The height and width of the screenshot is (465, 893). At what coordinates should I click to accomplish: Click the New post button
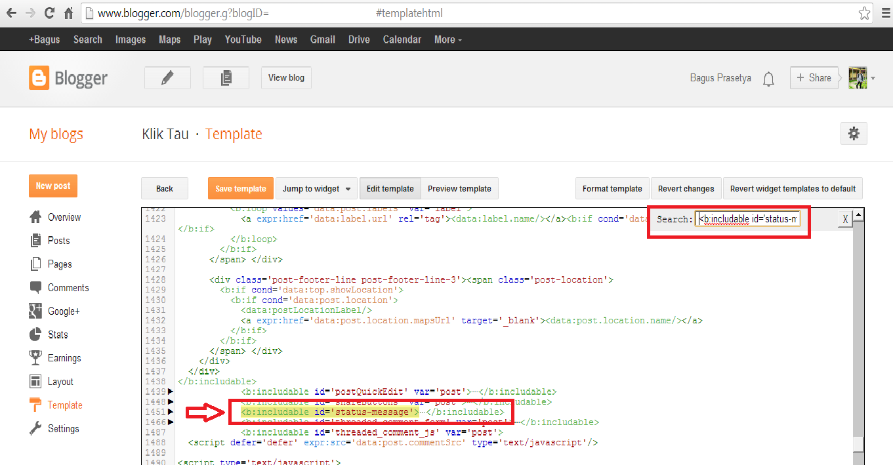click(x=53, y=186)
